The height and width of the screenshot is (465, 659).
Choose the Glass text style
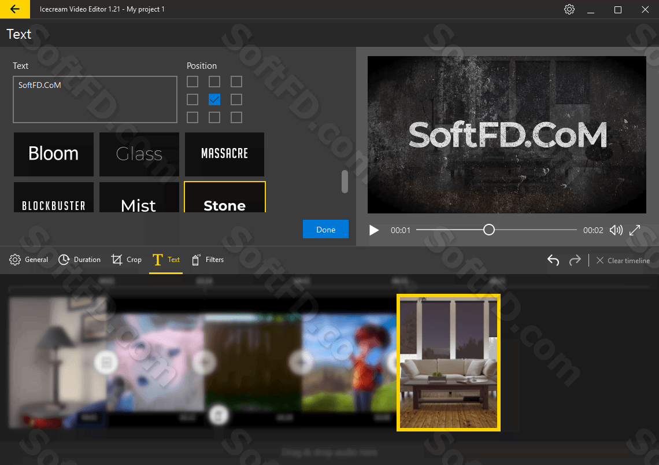[x=139, y=154]
